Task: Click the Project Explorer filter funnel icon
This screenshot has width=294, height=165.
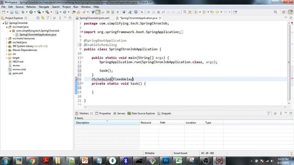Action: 48,18
